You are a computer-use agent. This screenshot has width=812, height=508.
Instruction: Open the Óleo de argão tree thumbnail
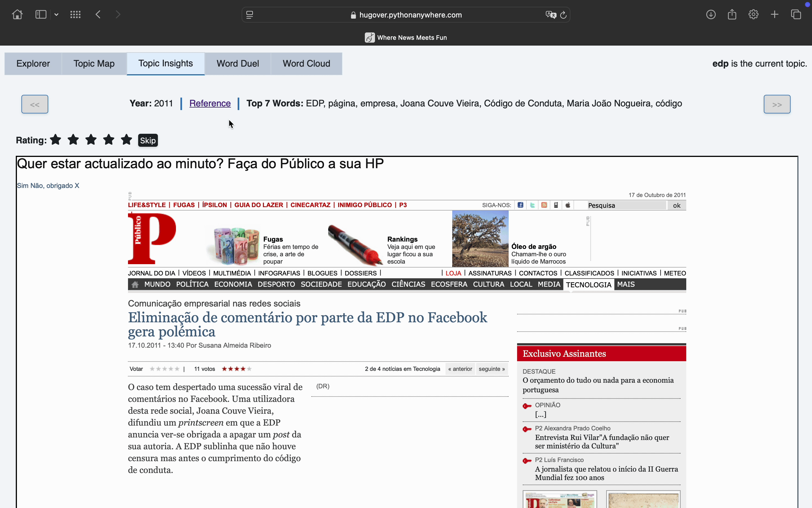coord(480,238)
